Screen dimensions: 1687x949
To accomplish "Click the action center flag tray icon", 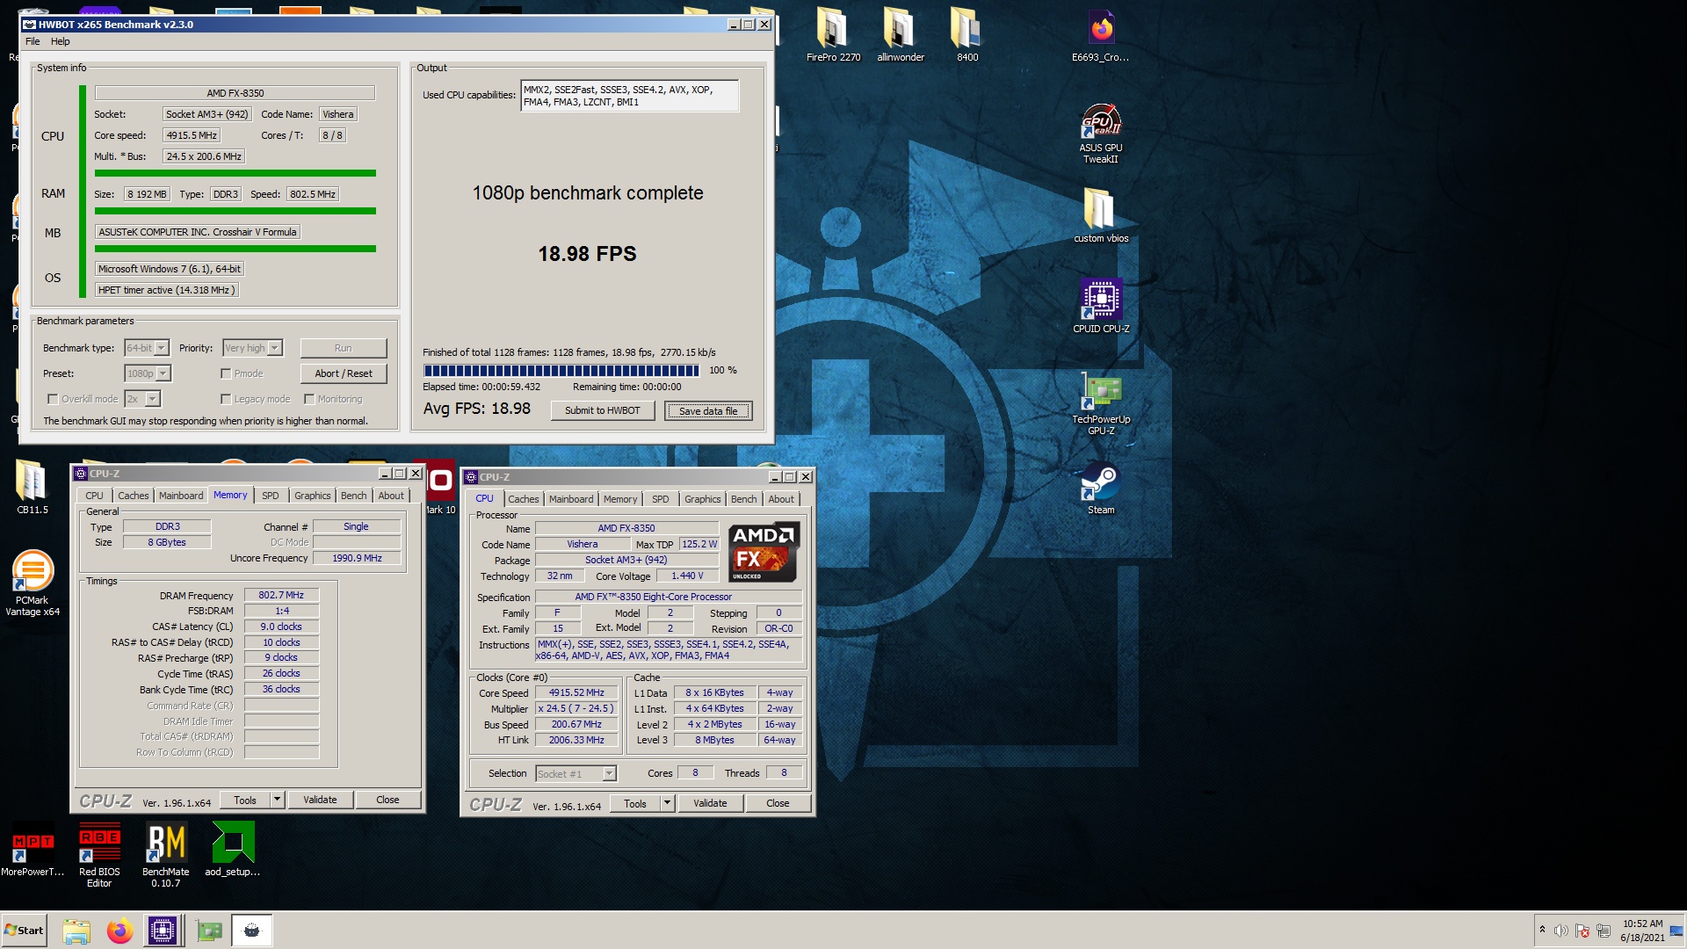I will [x=1582, y=931].
